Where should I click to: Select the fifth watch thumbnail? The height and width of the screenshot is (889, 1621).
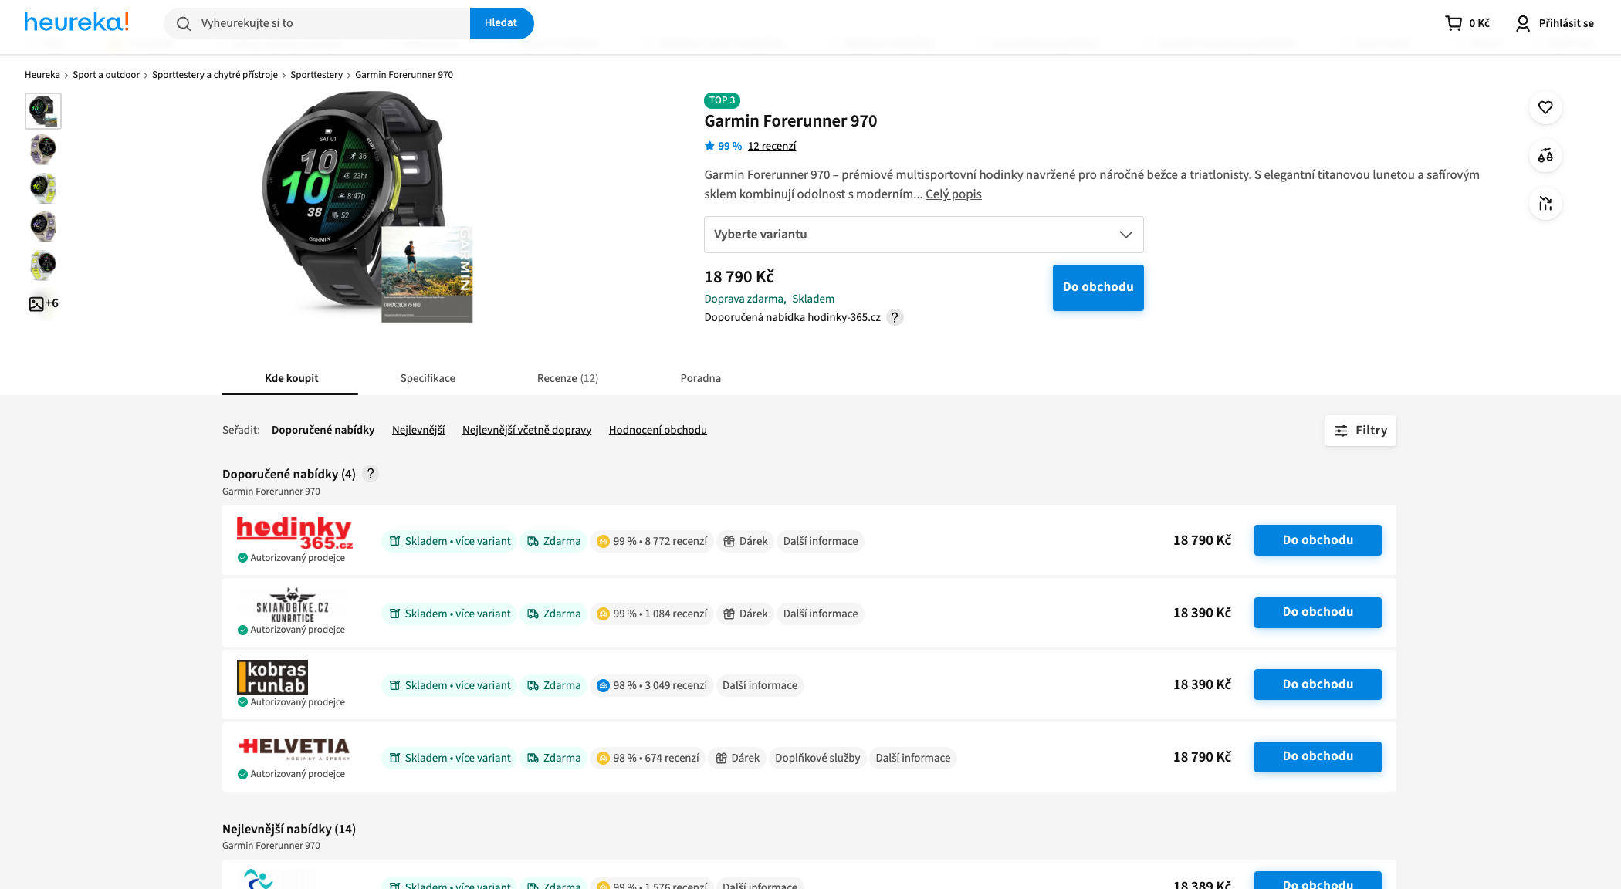[43, 265]
